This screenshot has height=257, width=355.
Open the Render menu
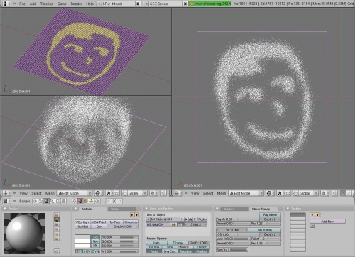76,4
